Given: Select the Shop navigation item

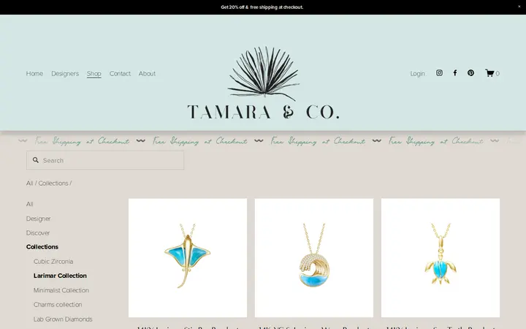Looking at the screenshot, I should pos(94,74).
